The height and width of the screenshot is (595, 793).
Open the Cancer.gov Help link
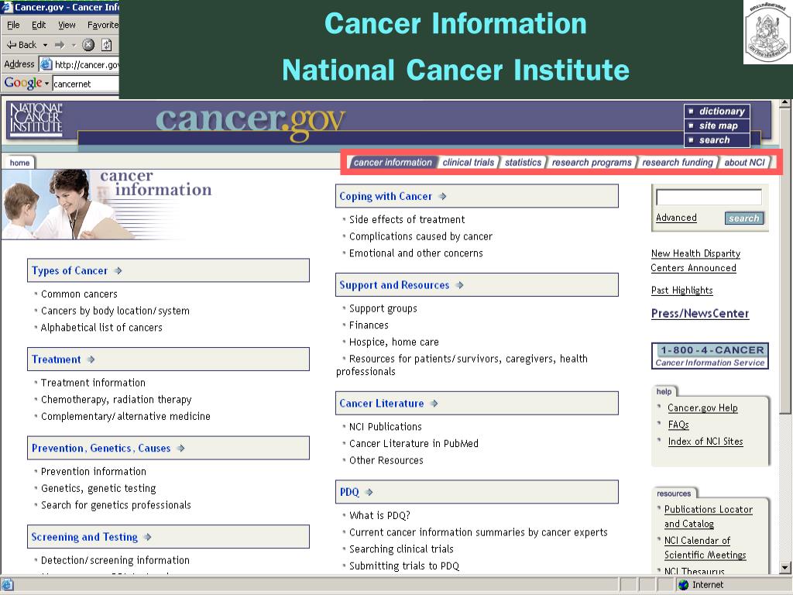tap(702, 408)
